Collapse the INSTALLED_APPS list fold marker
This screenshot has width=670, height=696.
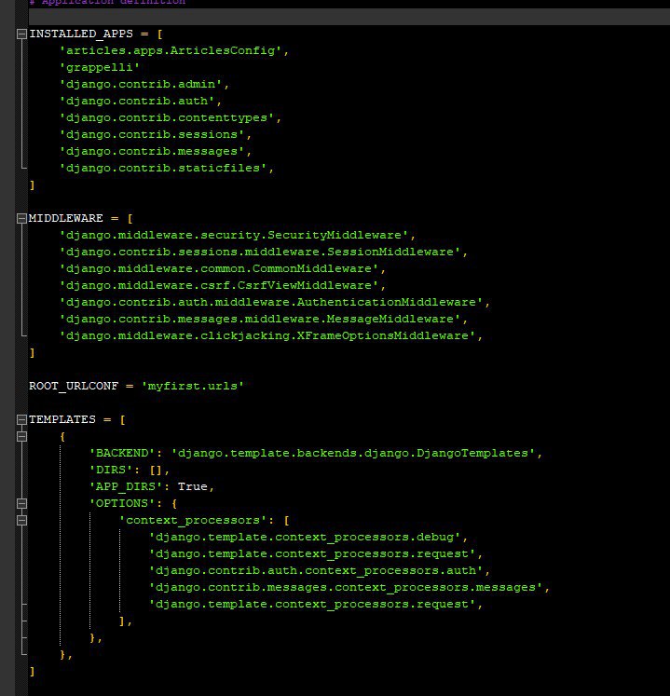pyautogui.click(x=21, y=34)
